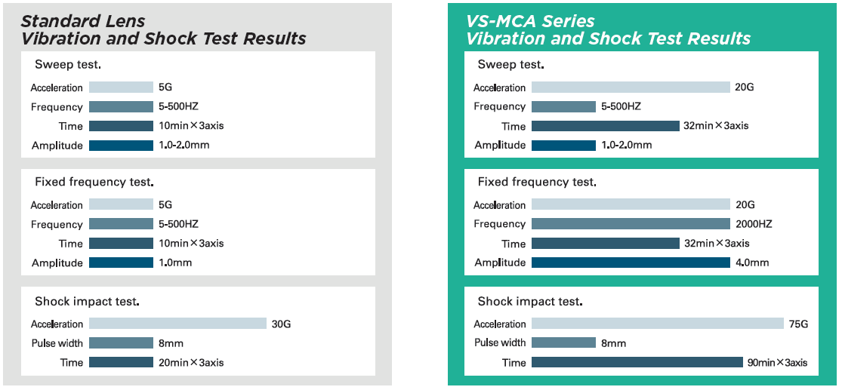The height and width of the screenshot is (390, 842).
Task: Click the Standard Lens panel title
Action: (162, 29)
